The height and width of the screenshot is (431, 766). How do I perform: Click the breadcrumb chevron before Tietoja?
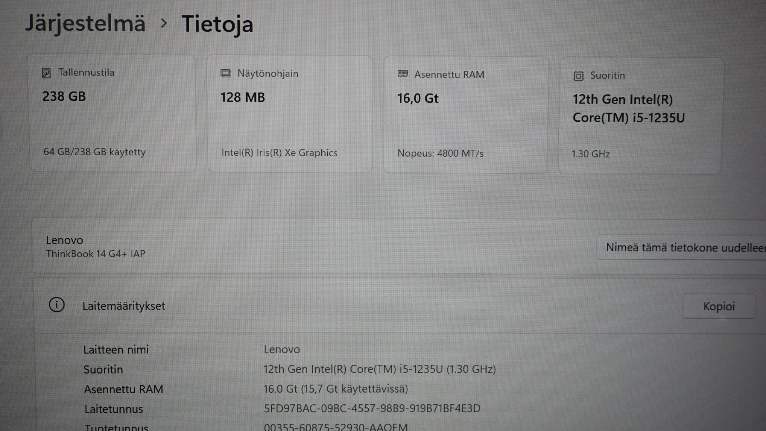(x=164, y=23)
